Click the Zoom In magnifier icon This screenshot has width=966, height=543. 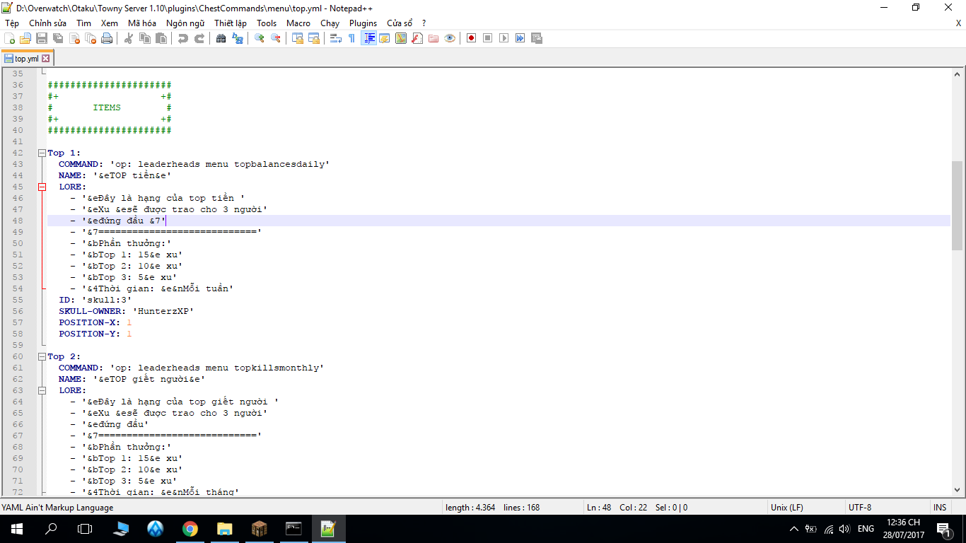click(260, 38)
